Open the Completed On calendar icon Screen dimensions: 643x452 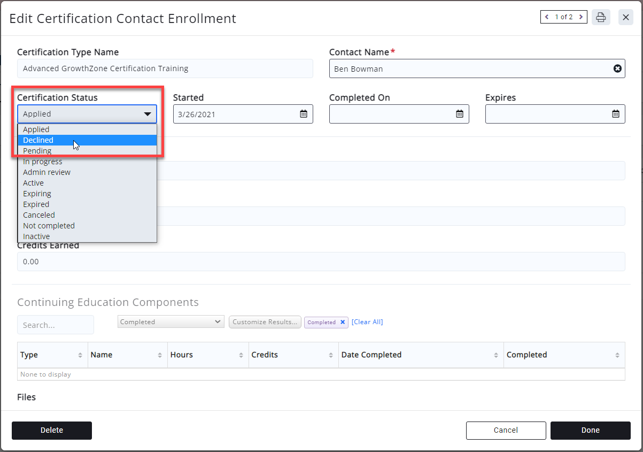[460, 114]
